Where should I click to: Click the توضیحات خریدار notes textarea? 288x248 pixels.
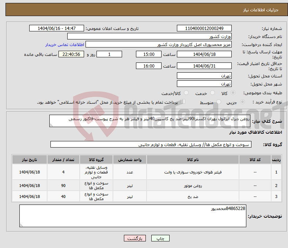coord(132,216)
